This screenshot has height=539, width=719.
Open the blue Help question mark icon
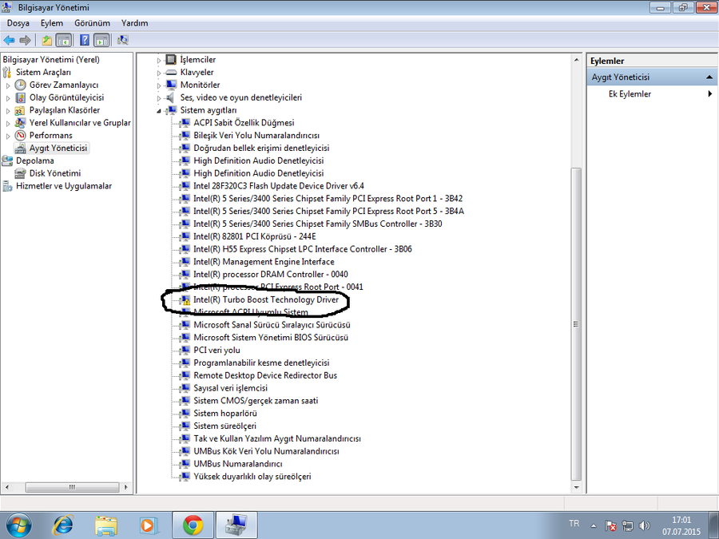pos(85,41)
